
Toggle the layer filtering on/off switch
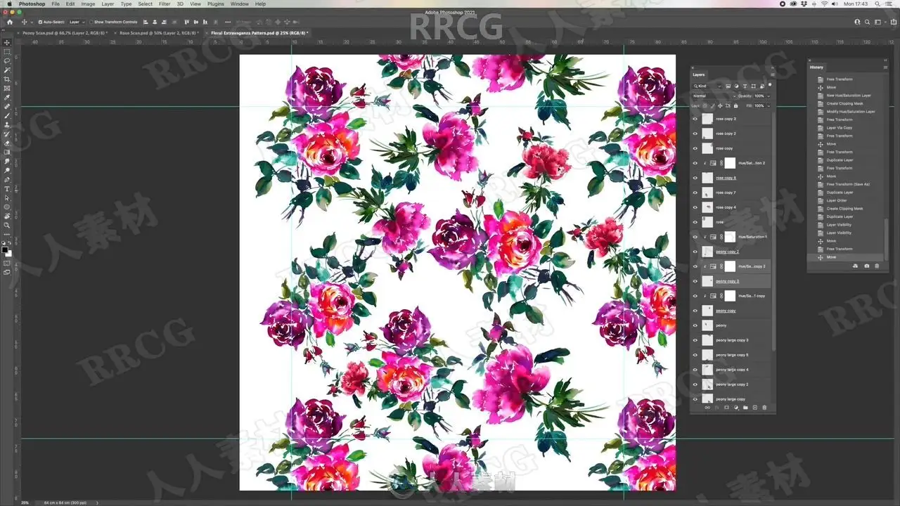(x=770, y=85)
